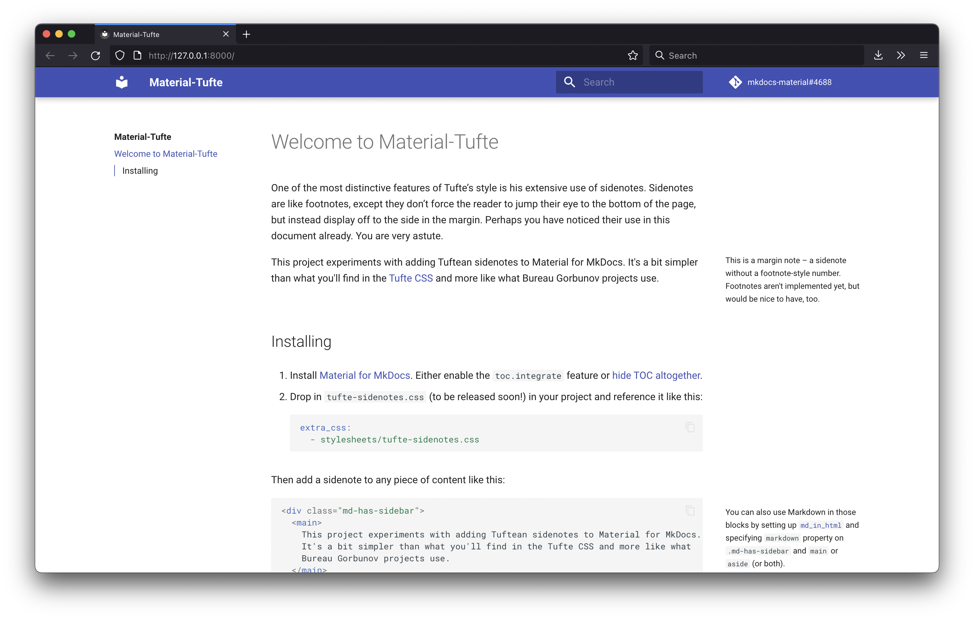Click the stylesheets/tufte-sidenotes.css code line
Screen dimensions: 974x619
[400, 440]
